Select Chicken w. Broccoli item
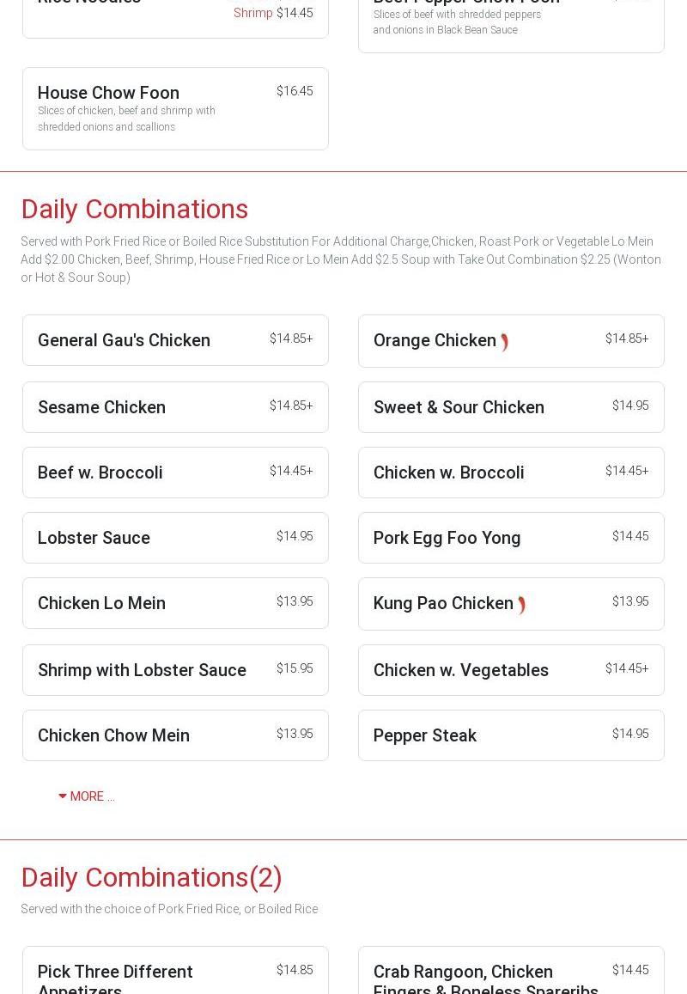 (512, 473)
